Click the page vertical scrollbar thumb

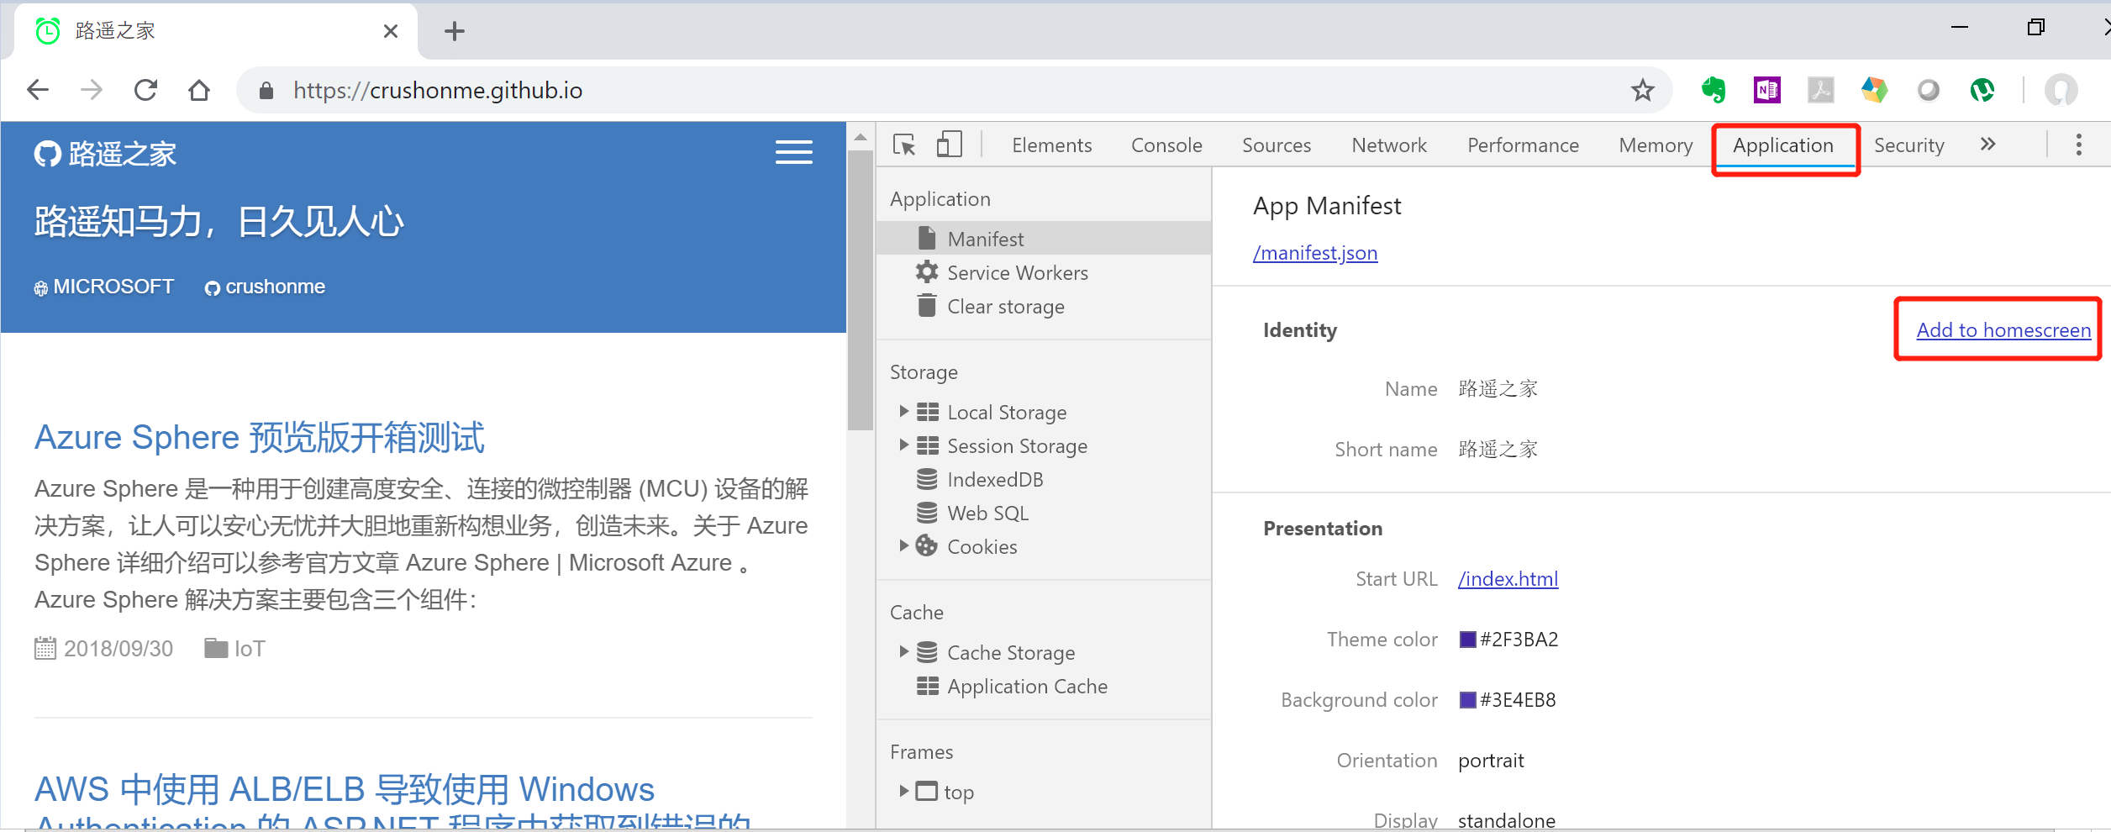click(860, 290)
